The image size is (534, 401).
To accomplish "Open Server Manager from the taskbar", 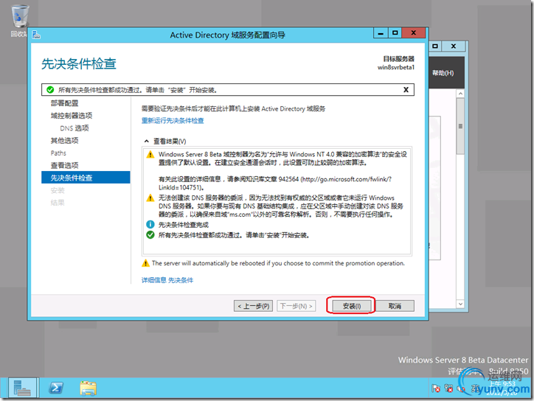I will click(22, 388).
